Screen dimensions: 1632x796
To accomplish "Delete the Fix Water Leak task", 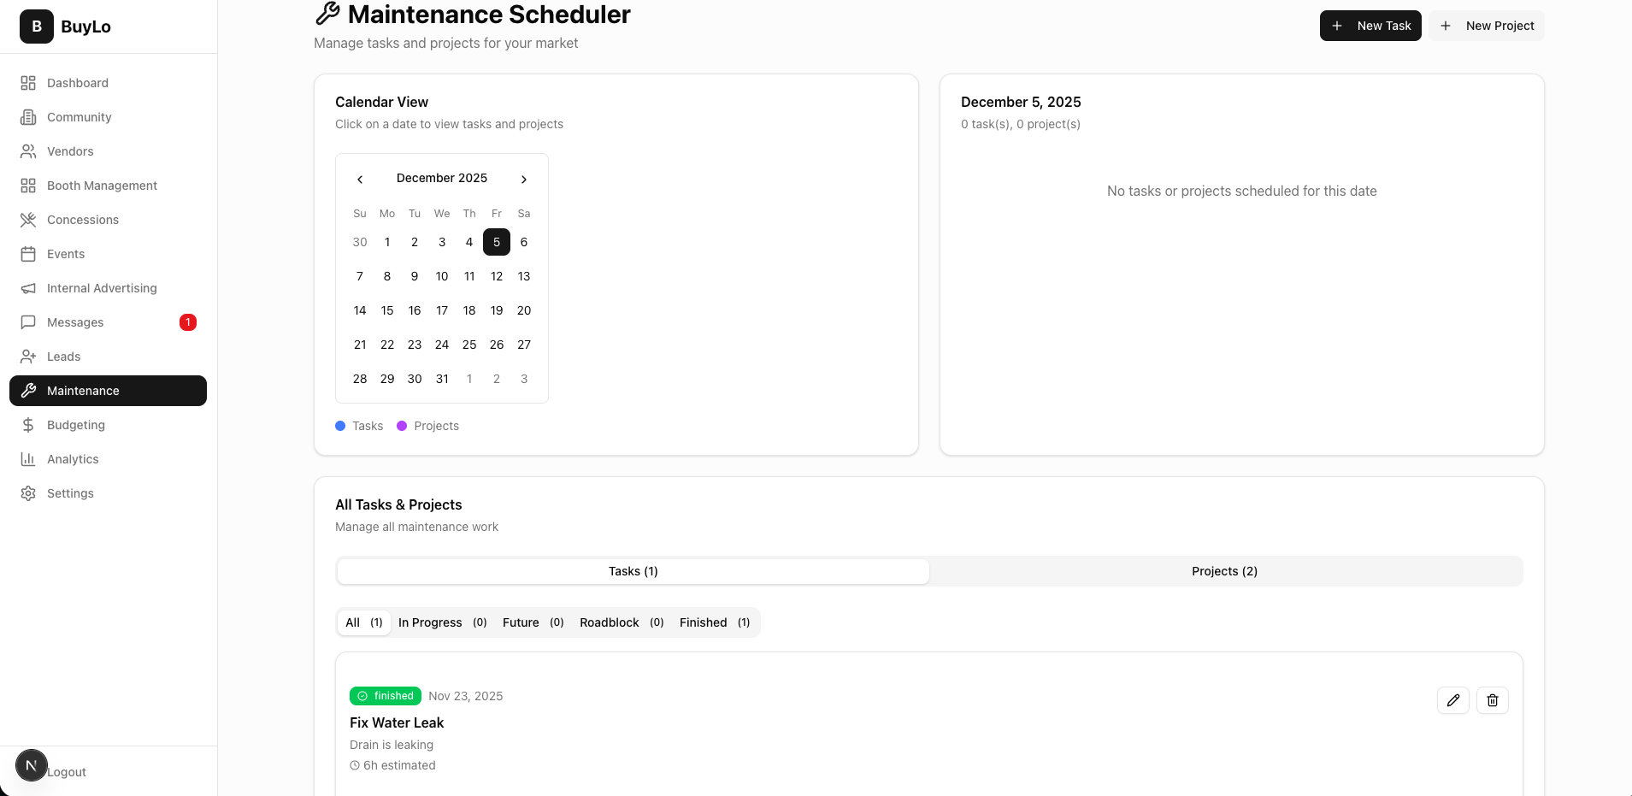I will click(1493, 700).
